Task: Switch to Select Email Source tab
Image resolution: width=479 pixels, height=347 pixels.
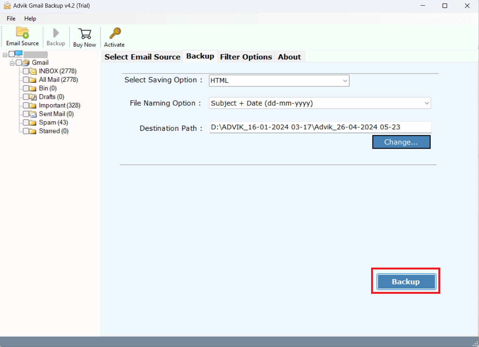Action: pyautogui.click(x=142, y=57)
